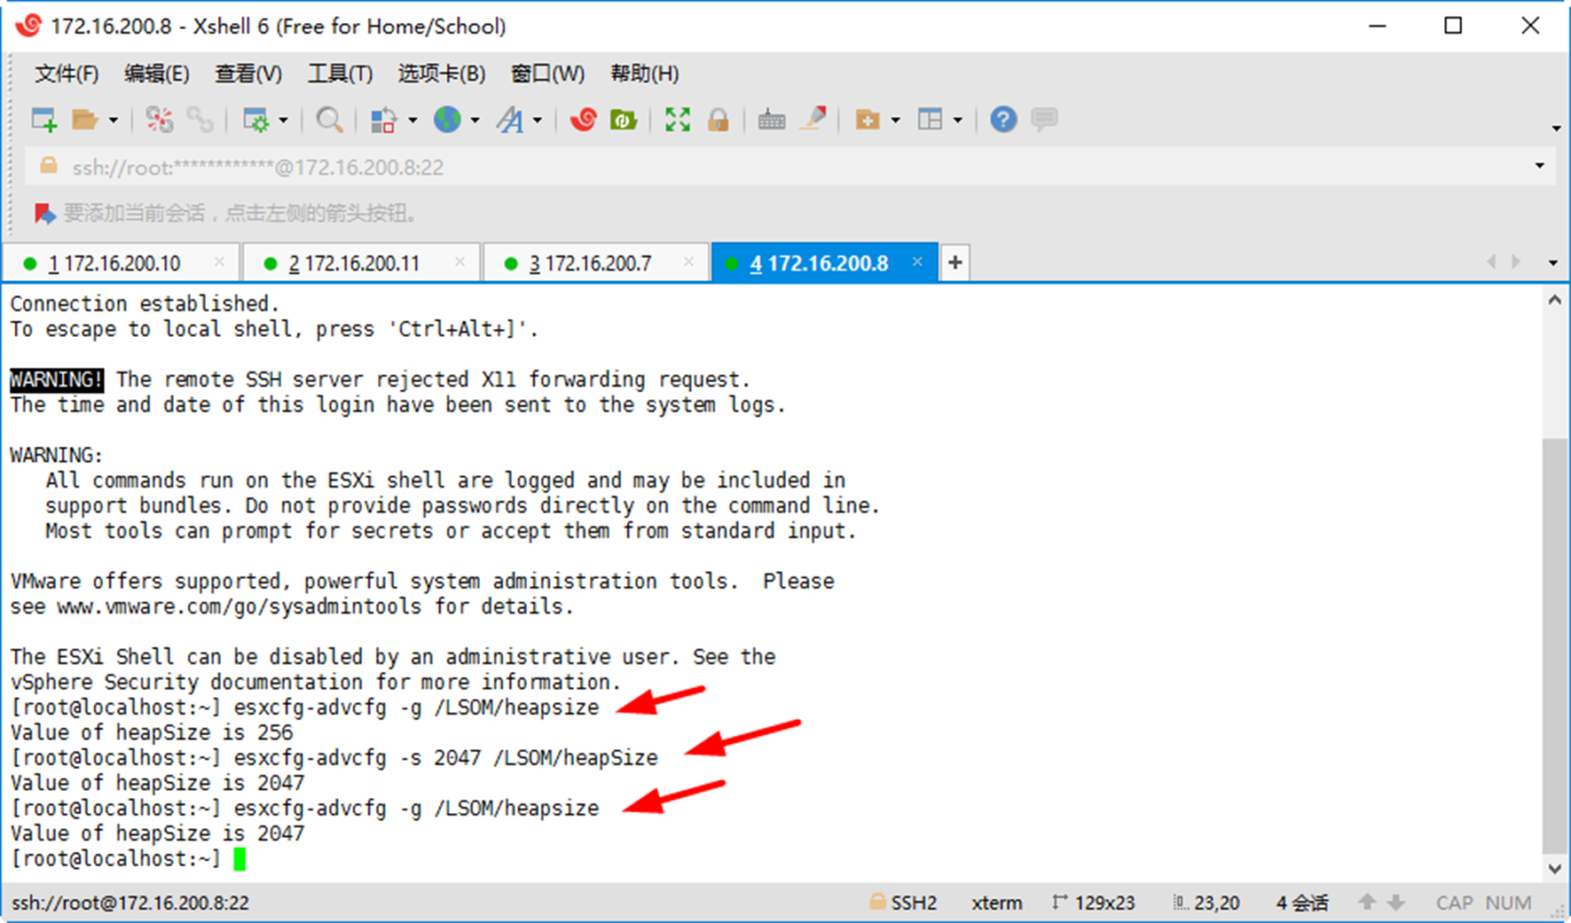This screenshot has width=1571, height=923.
Task: Click the orange folder plus icon
Action: 868,120
